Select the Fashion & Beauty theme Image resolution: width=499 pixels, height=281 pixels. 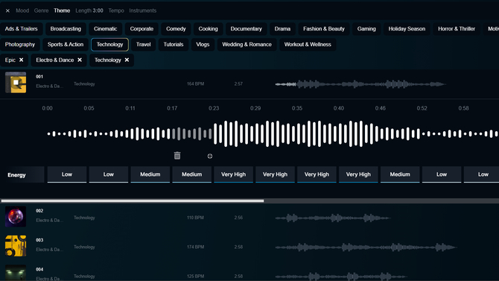pos(324,28)
